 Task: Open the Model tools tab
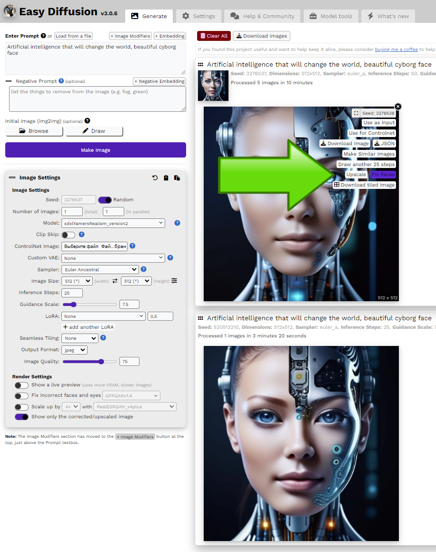click(x=331, y=16)
